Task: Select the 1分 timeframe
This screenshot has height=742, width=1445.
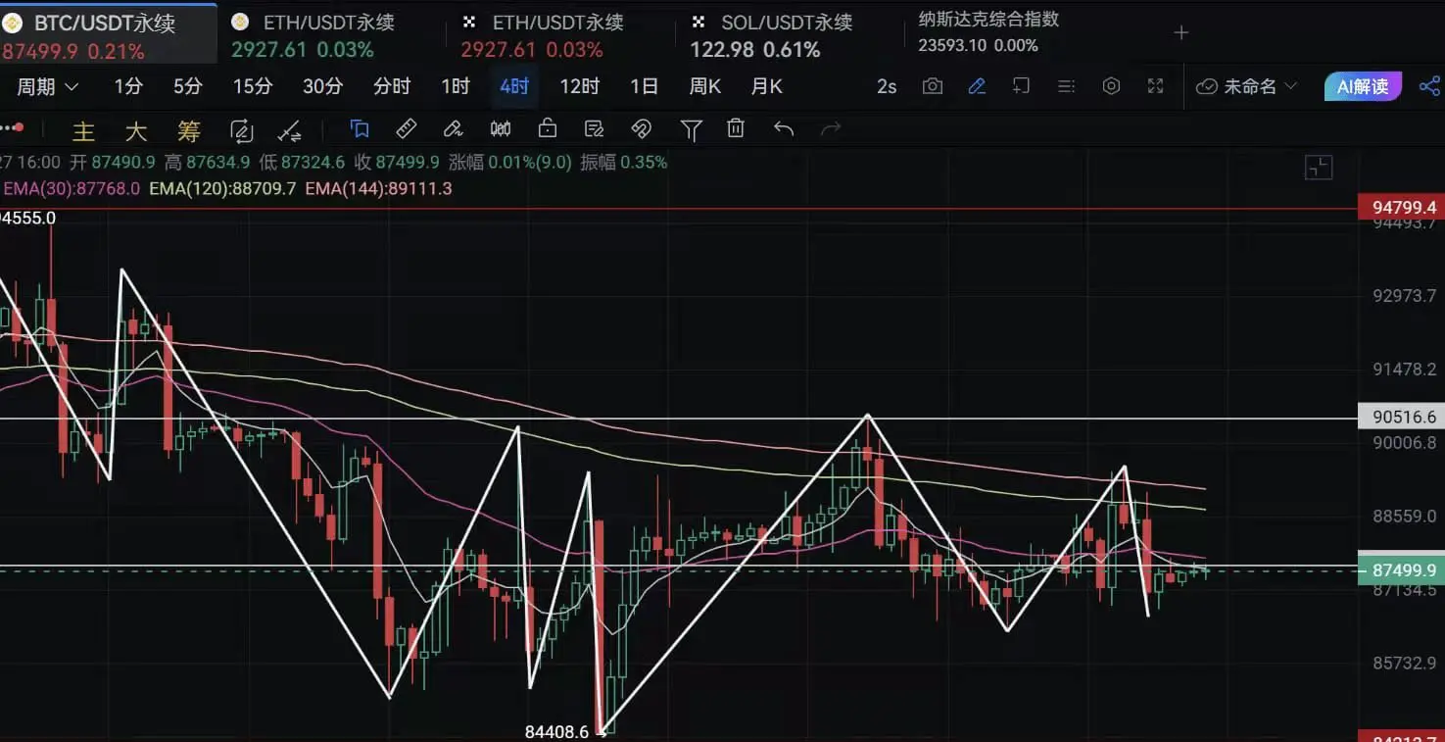Action: coord(128,86)
